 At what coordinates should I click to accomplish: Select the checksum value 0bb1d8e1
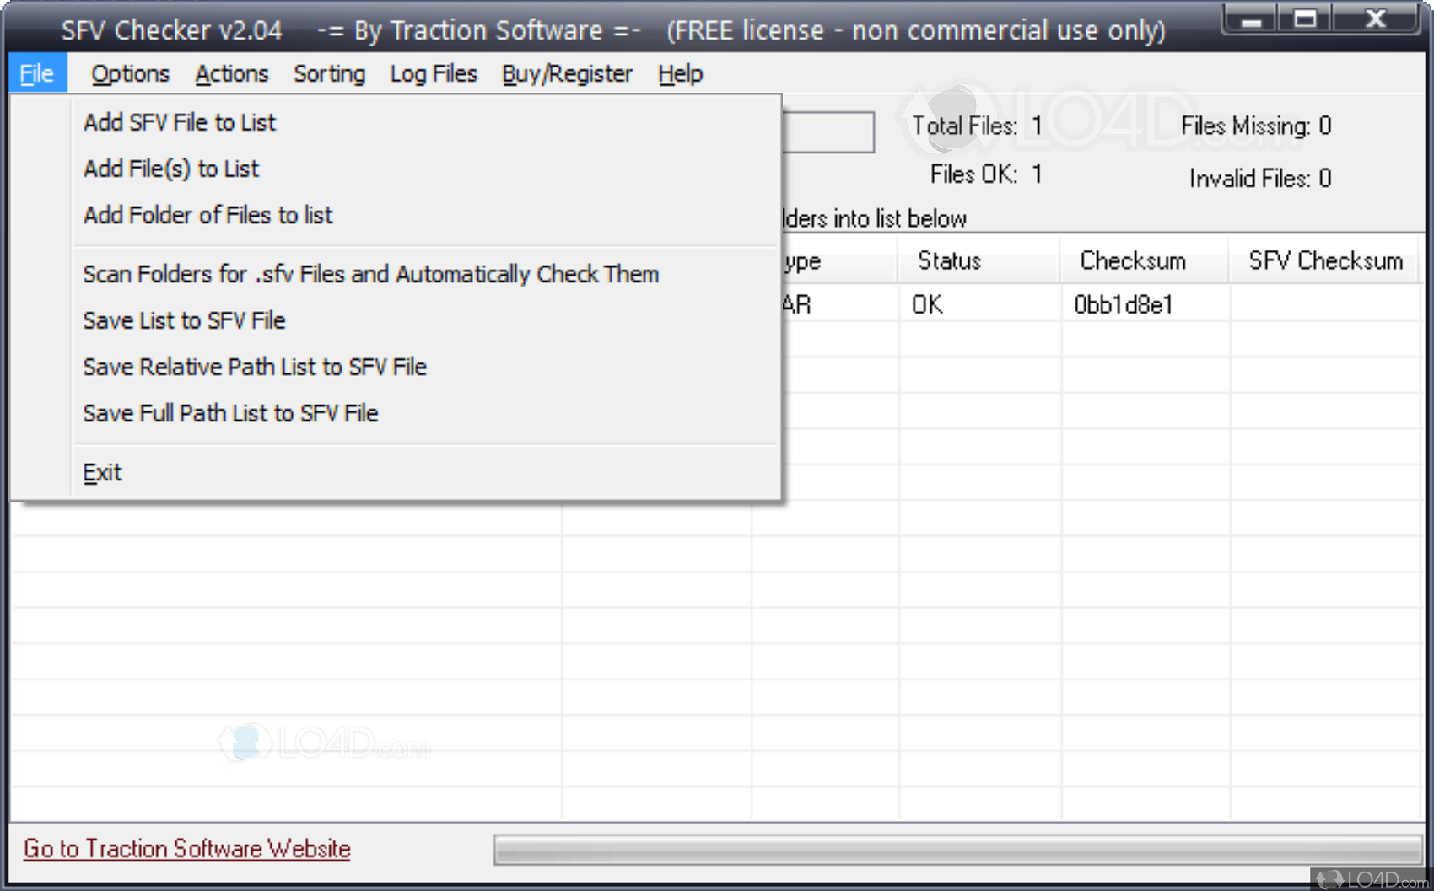pos(1123,304)
